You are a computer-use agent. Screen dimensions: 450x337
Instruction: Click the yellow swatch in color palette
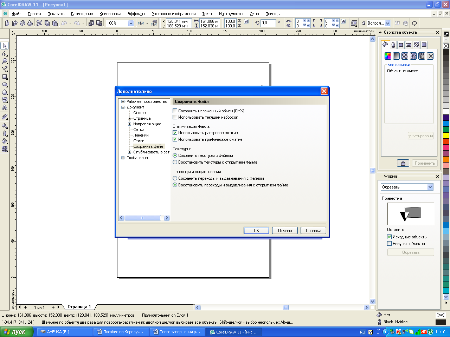[x=446, y=136]
